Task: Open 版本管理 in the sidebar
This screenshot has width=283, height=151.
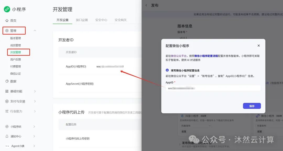Action: (x=15, y=38)
